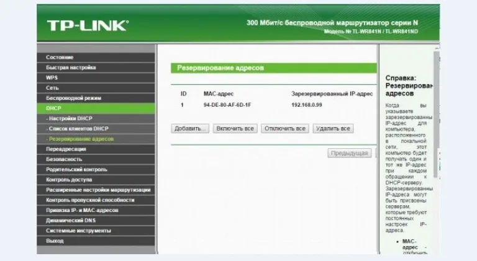477x261 pixels.
Task: Click the Резервирование адресов page heading
Action: 220,68
